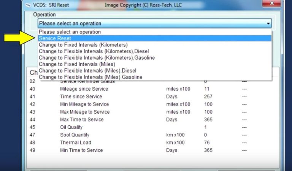Viewport: 292px width, 171px height.
Task: Click the Thermal Load row label
Action: pyautogui.click(x=76, y=142)
